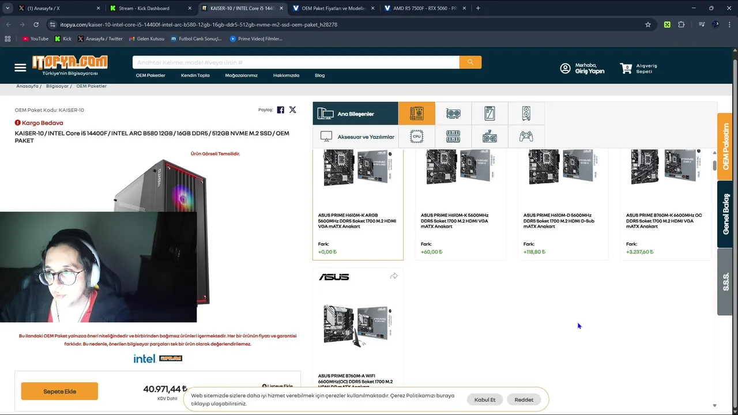This screenshot has width=738, height=415.
Task: Select the dual-fan cooler icon beside RAM
Action: 490,137
